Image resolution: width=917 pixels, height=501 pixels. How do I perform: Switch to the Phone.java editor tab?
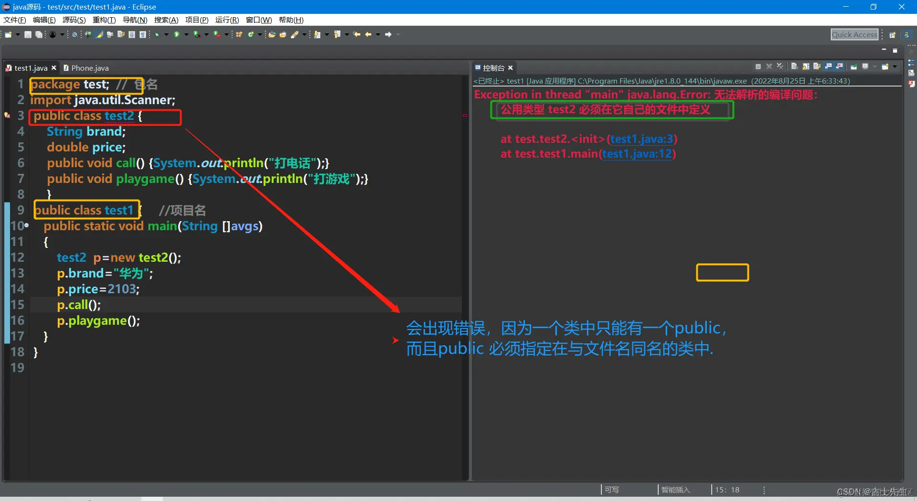click(85, 68)
